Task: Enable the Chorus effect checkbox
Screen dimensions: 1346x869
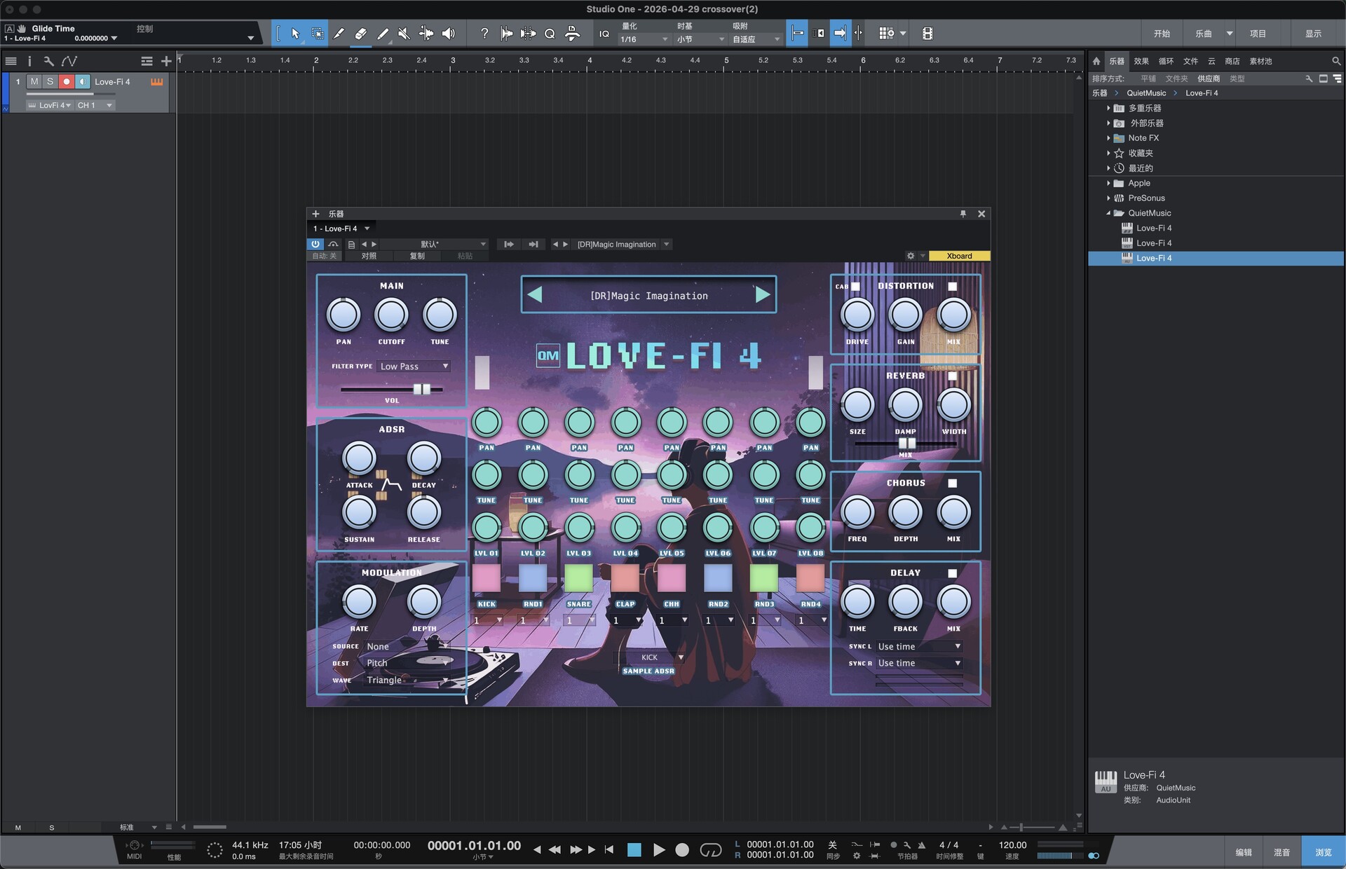Action: point(952,483)
